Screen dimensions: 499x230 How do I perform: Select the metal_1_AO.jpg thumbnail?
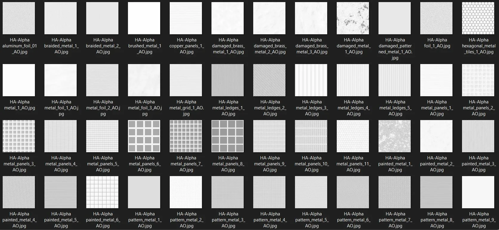(x=19, y=80)
